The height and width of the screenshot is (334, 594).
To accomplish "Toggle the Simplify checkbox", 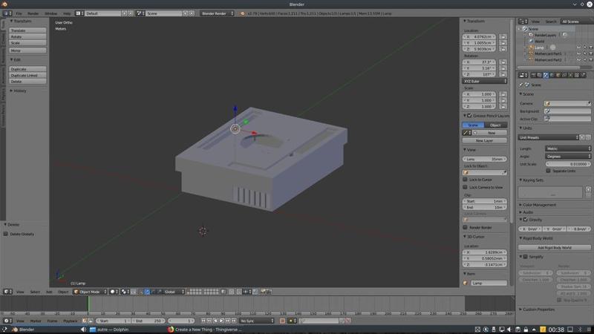I will [x=526, y=257].
